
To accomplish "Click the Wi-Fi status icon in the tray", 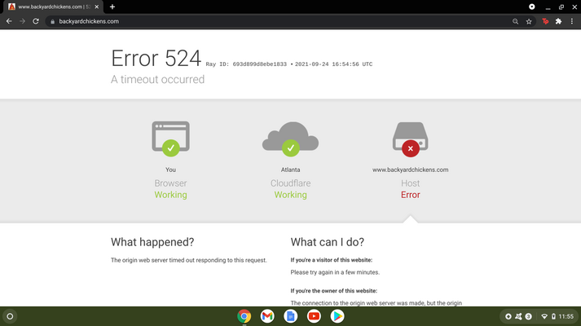I will click(544, 316).
